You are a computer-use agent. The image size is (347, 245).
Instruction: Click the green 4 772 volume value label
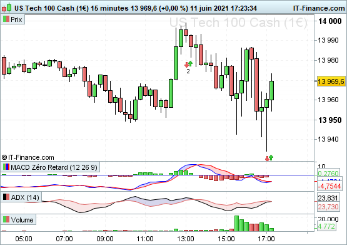tap(326, 226)
